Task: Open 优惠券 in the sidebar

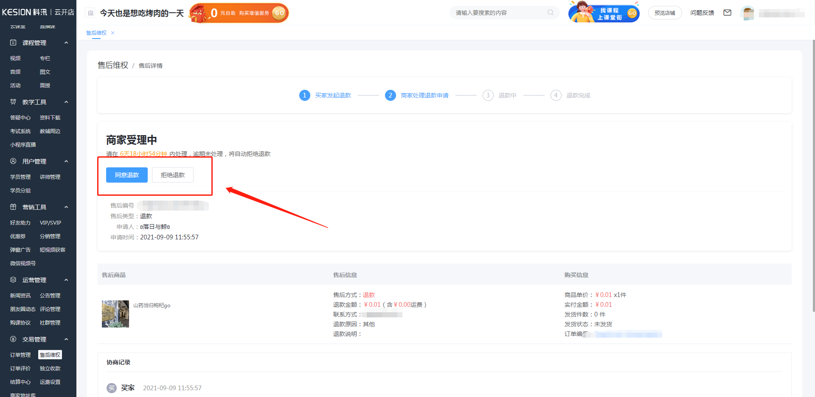Action: [18, 236]
